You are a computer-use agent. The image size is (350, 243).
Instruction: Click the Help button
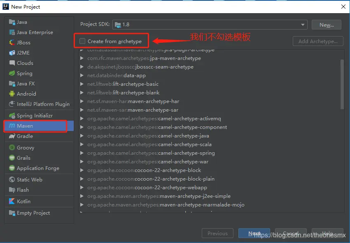coord(327,233)
